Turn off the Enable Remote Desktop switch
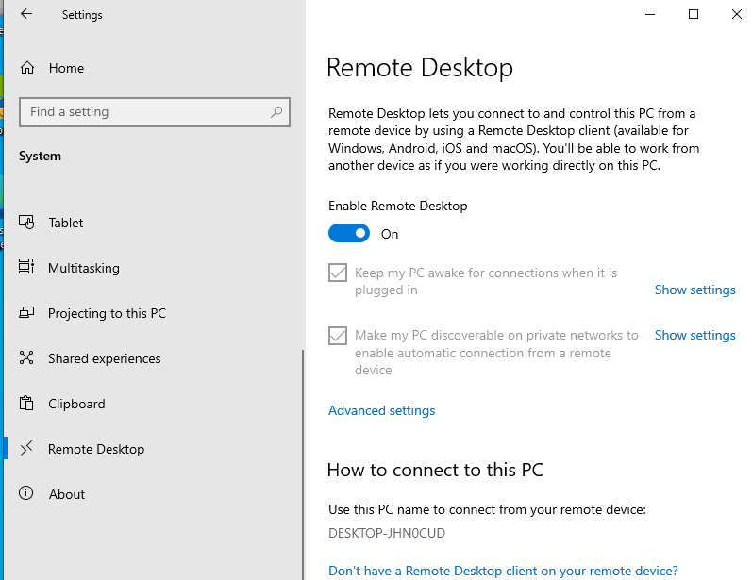This screenshot has height=580, width=752. [349, 234]
